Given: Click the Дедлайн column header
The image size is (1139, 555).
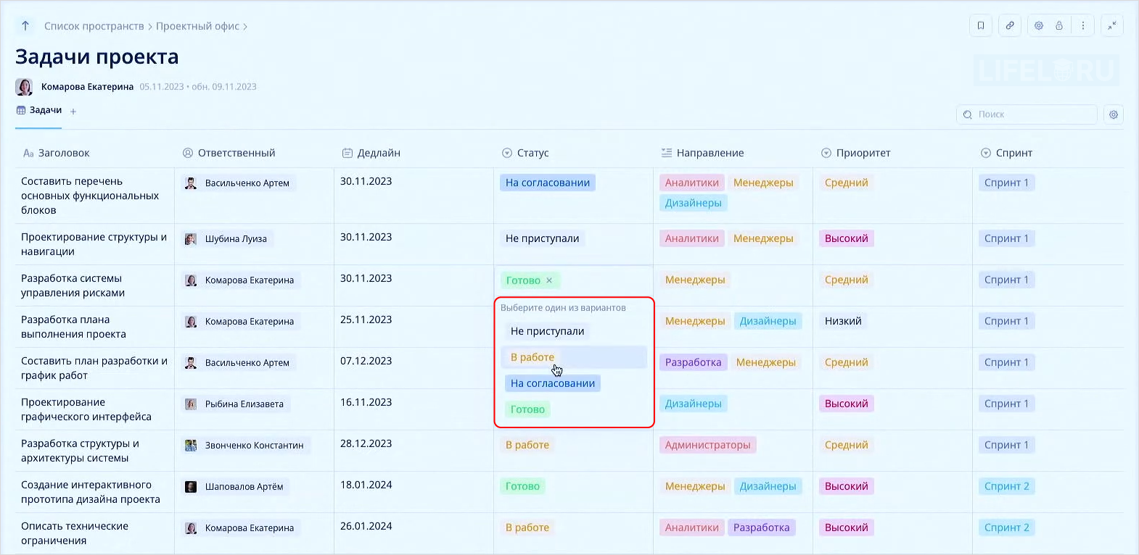Looking at the screenshot, I should [371, 153].
